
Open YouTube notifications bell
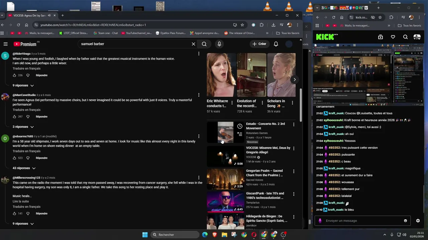pos(276,44)
